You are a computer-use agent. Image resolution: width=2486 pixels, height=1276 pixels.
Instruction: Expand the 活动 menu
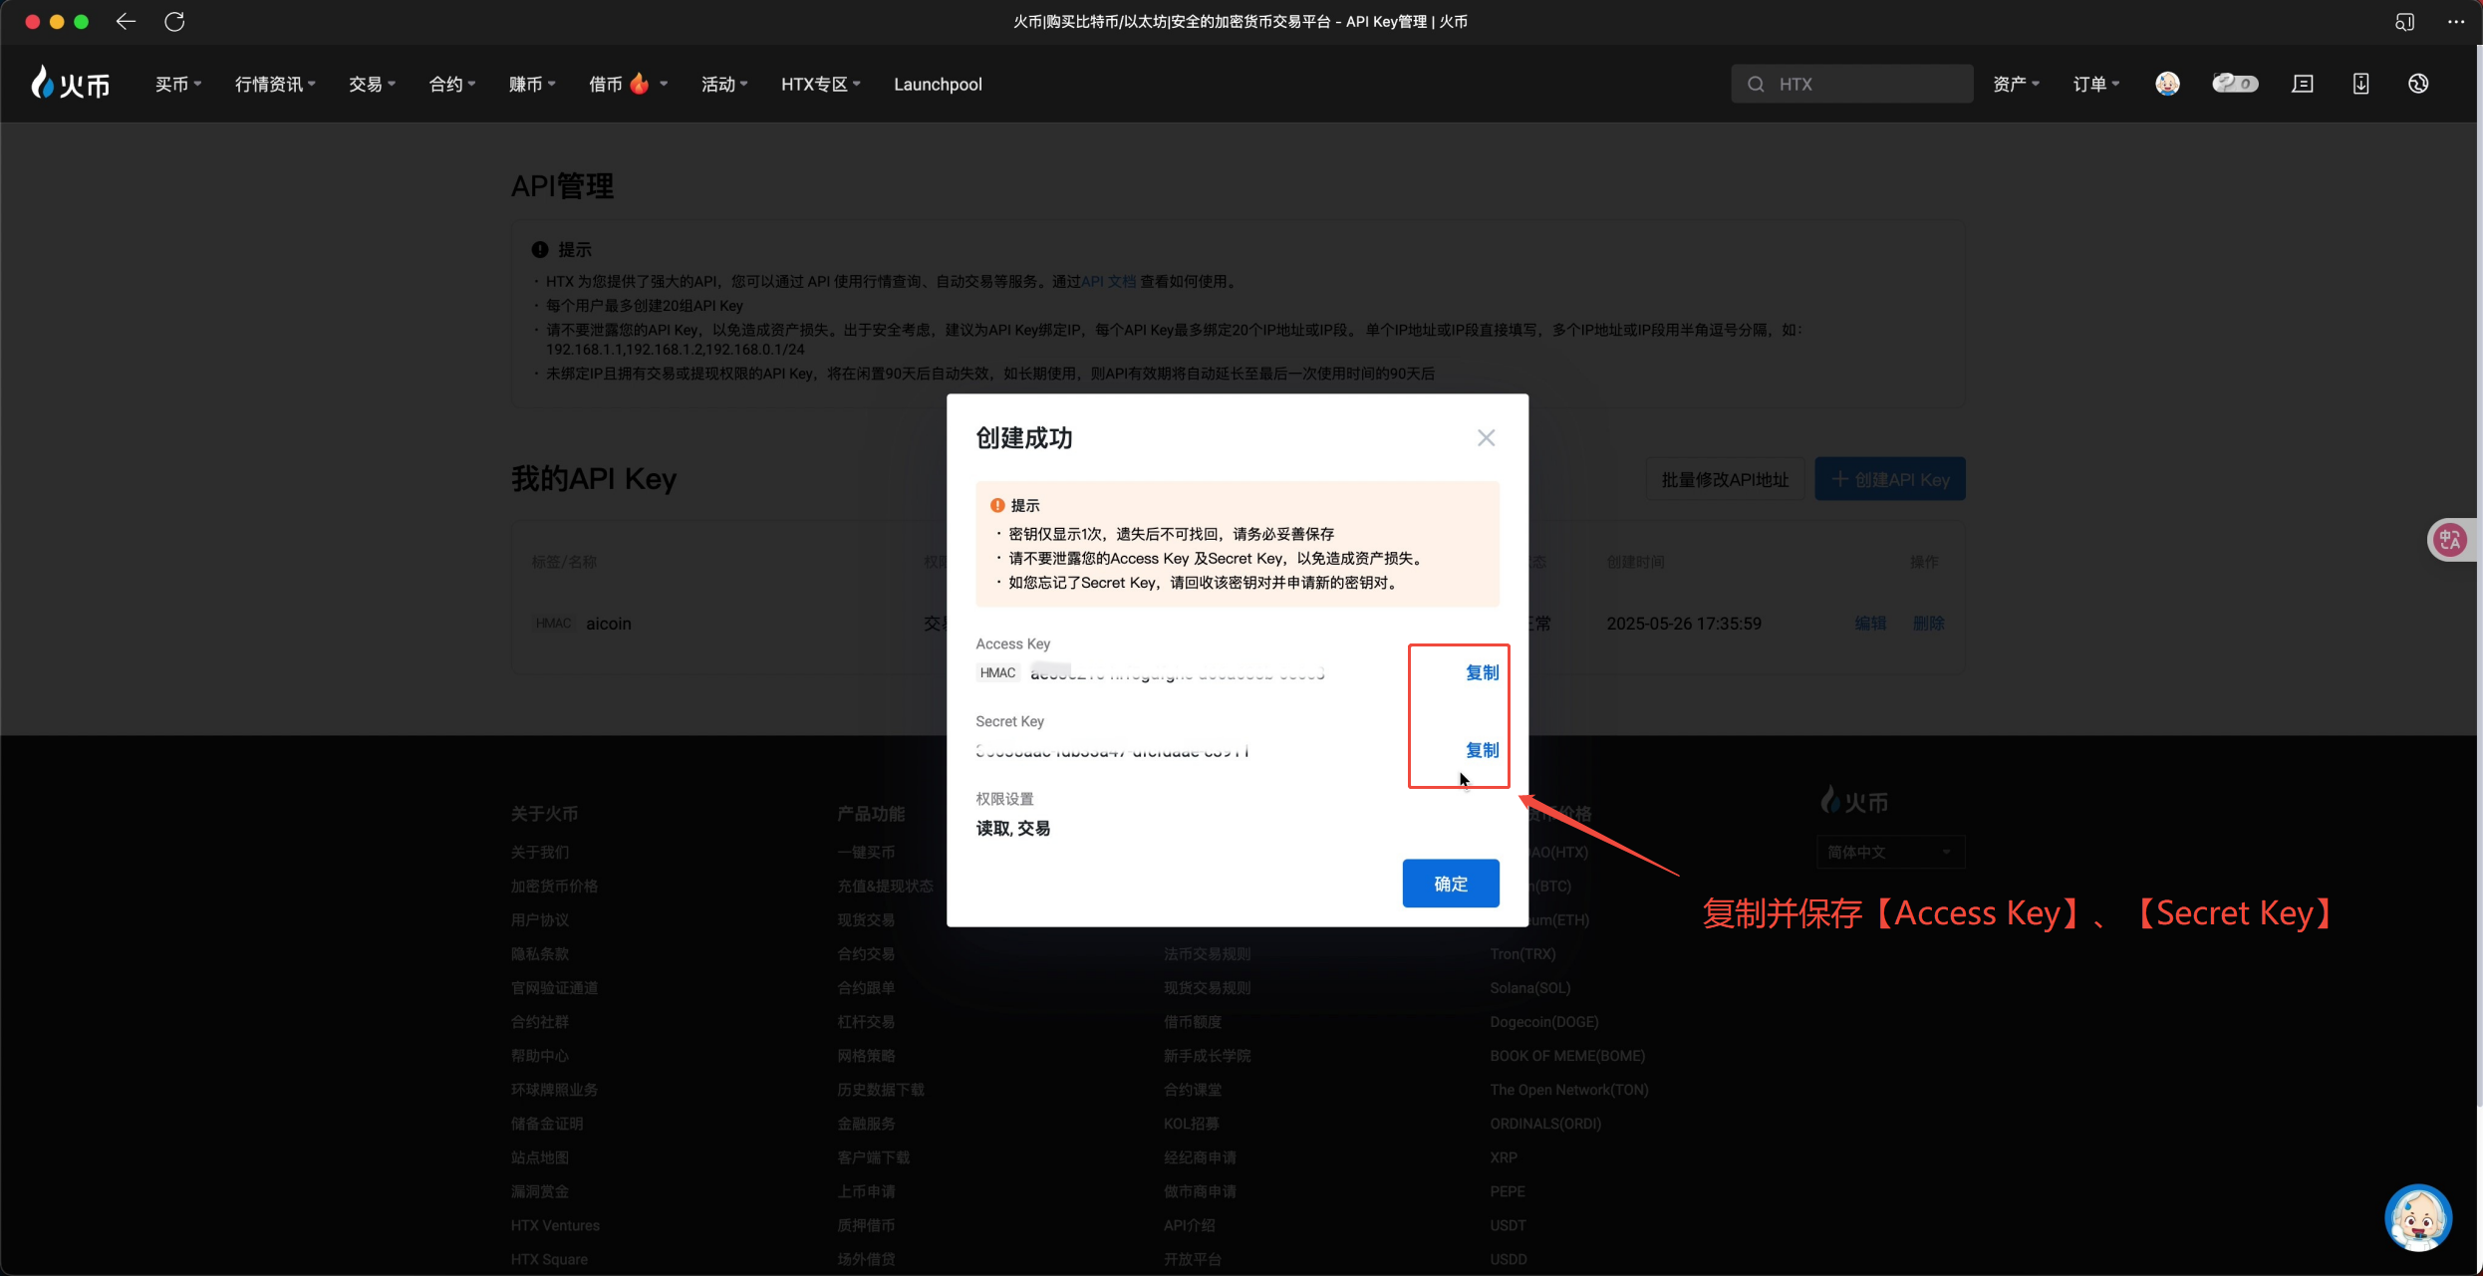click(724, 85)
